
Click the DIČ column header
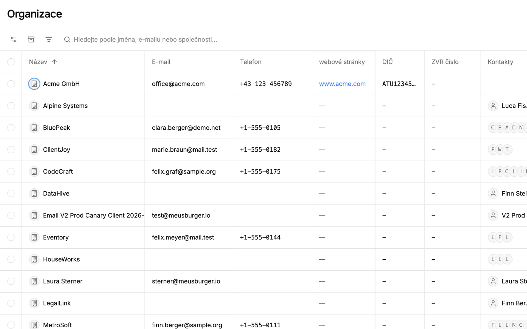[388, 62]
